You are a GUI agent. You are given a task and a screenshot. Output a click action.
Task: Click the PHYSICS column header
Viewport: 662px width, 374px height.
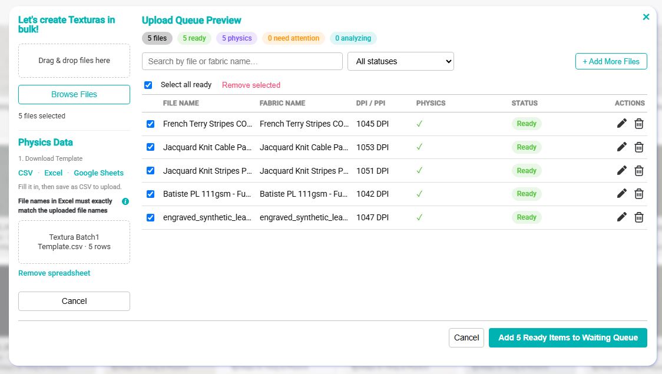431,103
